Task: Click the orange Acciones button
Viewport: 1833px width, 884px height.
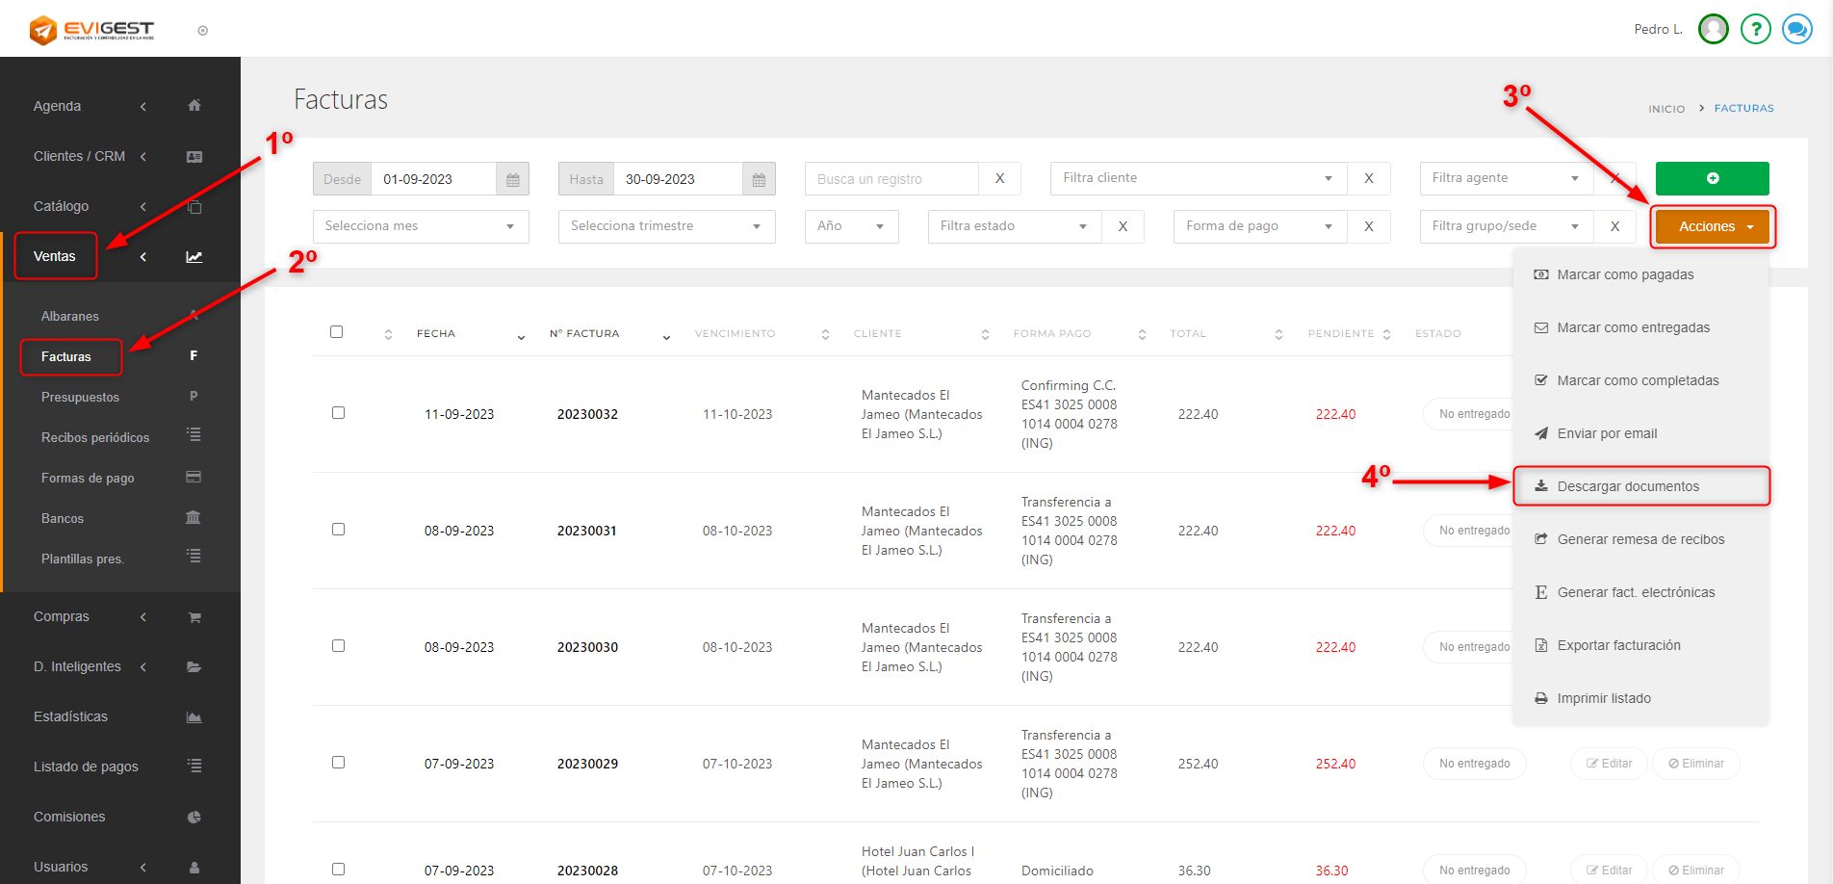Action: (1713, 226)
